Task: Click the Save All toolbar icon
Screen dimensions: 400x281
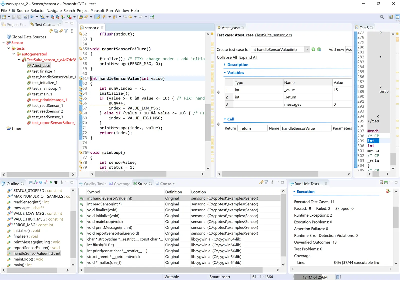Action: [x=19, y=17]
